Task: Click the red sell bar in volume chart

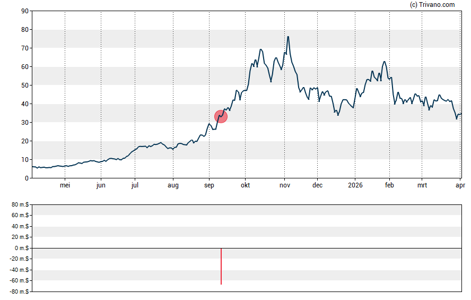Action: [x=221, y=267]
